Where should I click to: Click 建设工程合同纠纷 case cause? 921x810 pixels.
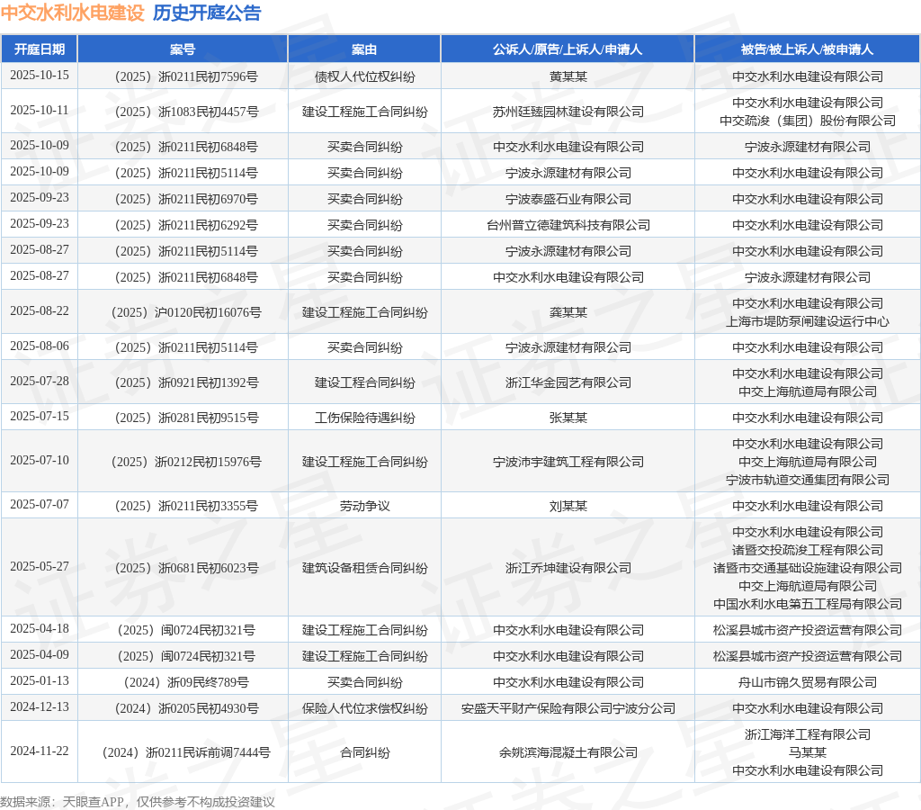click(365, 382)
